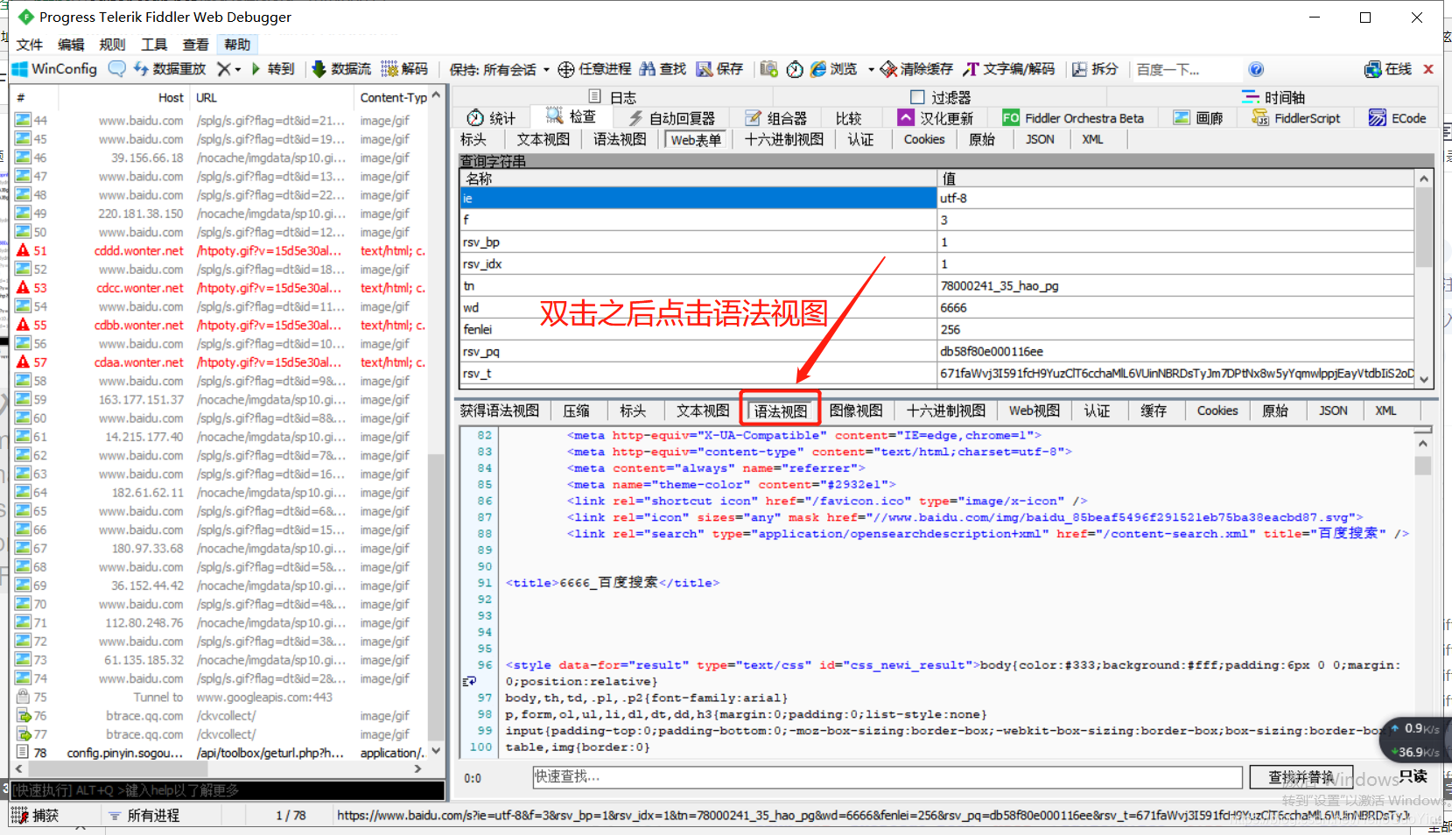
Task: Click the 任意进程 target icon
Action: [x=566, y=69]
